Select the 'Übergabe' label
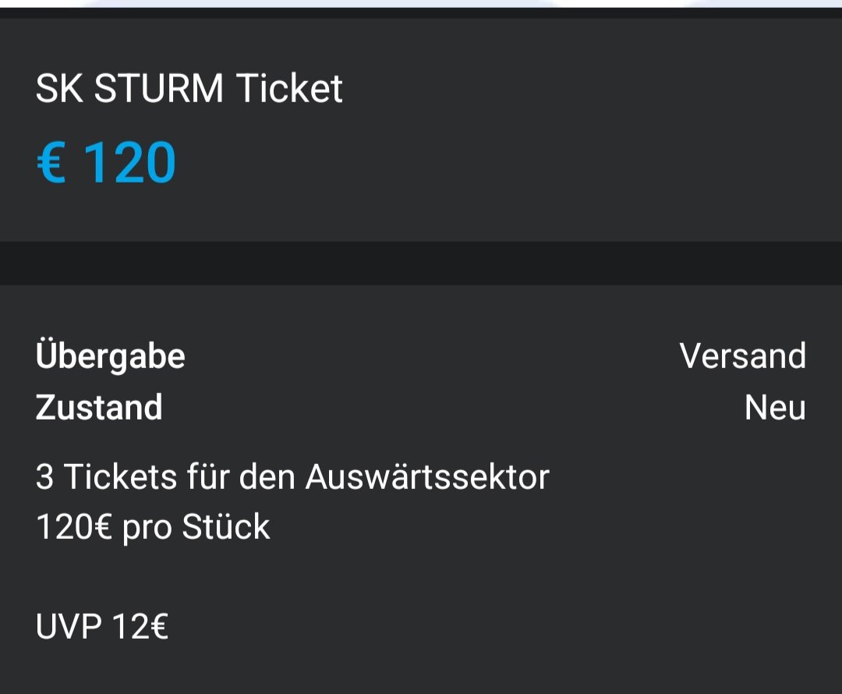The image size is (842, 694). click(x=110, y=356)
